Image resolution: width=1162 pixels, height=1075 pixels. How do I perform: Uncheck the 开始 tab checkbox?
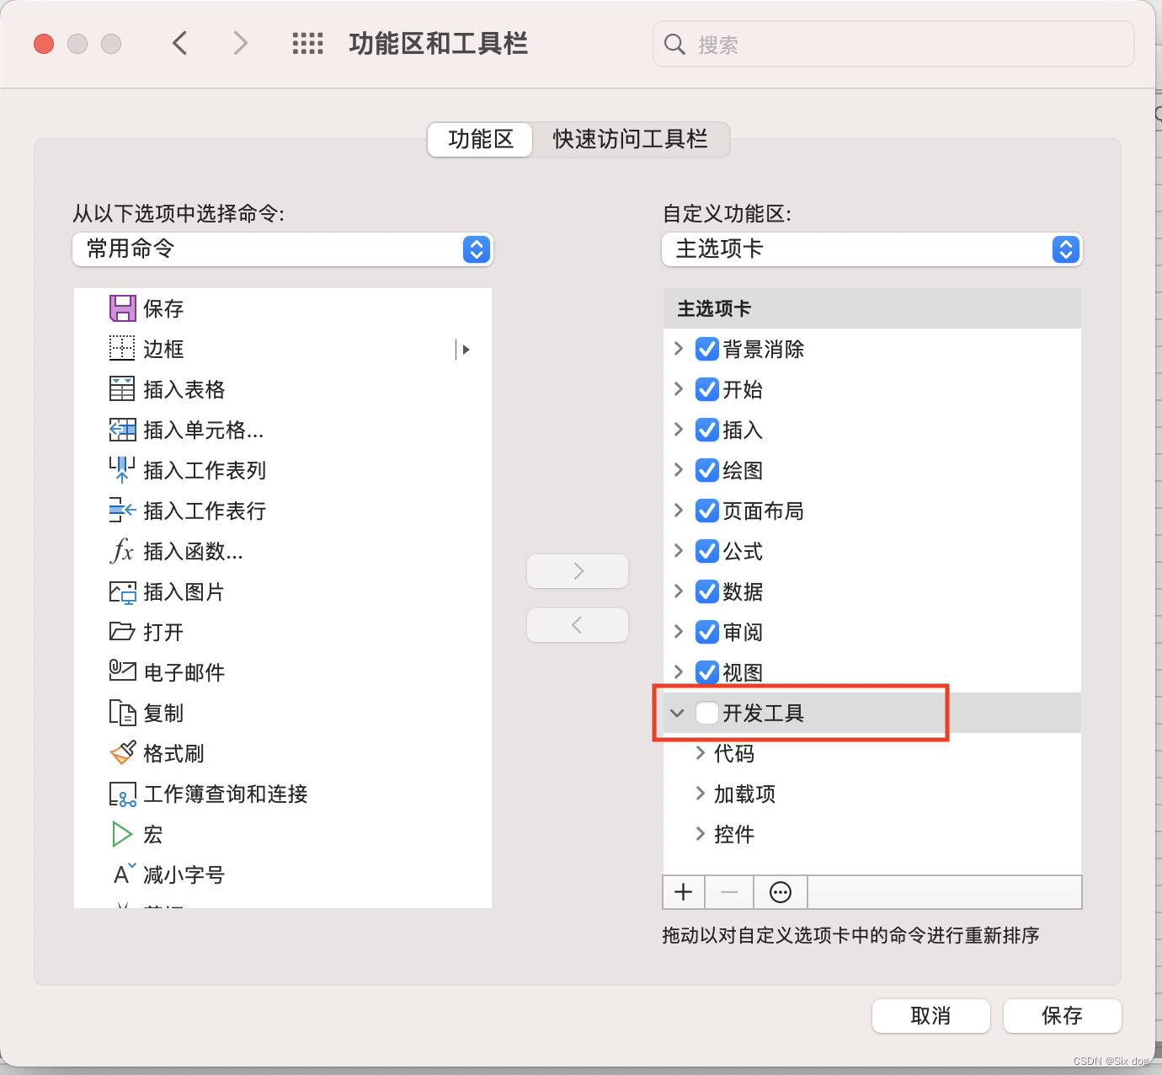pos(707,389)
